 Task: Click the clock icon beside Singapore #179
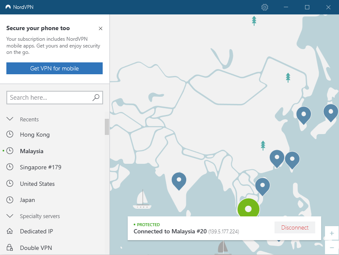10,167
